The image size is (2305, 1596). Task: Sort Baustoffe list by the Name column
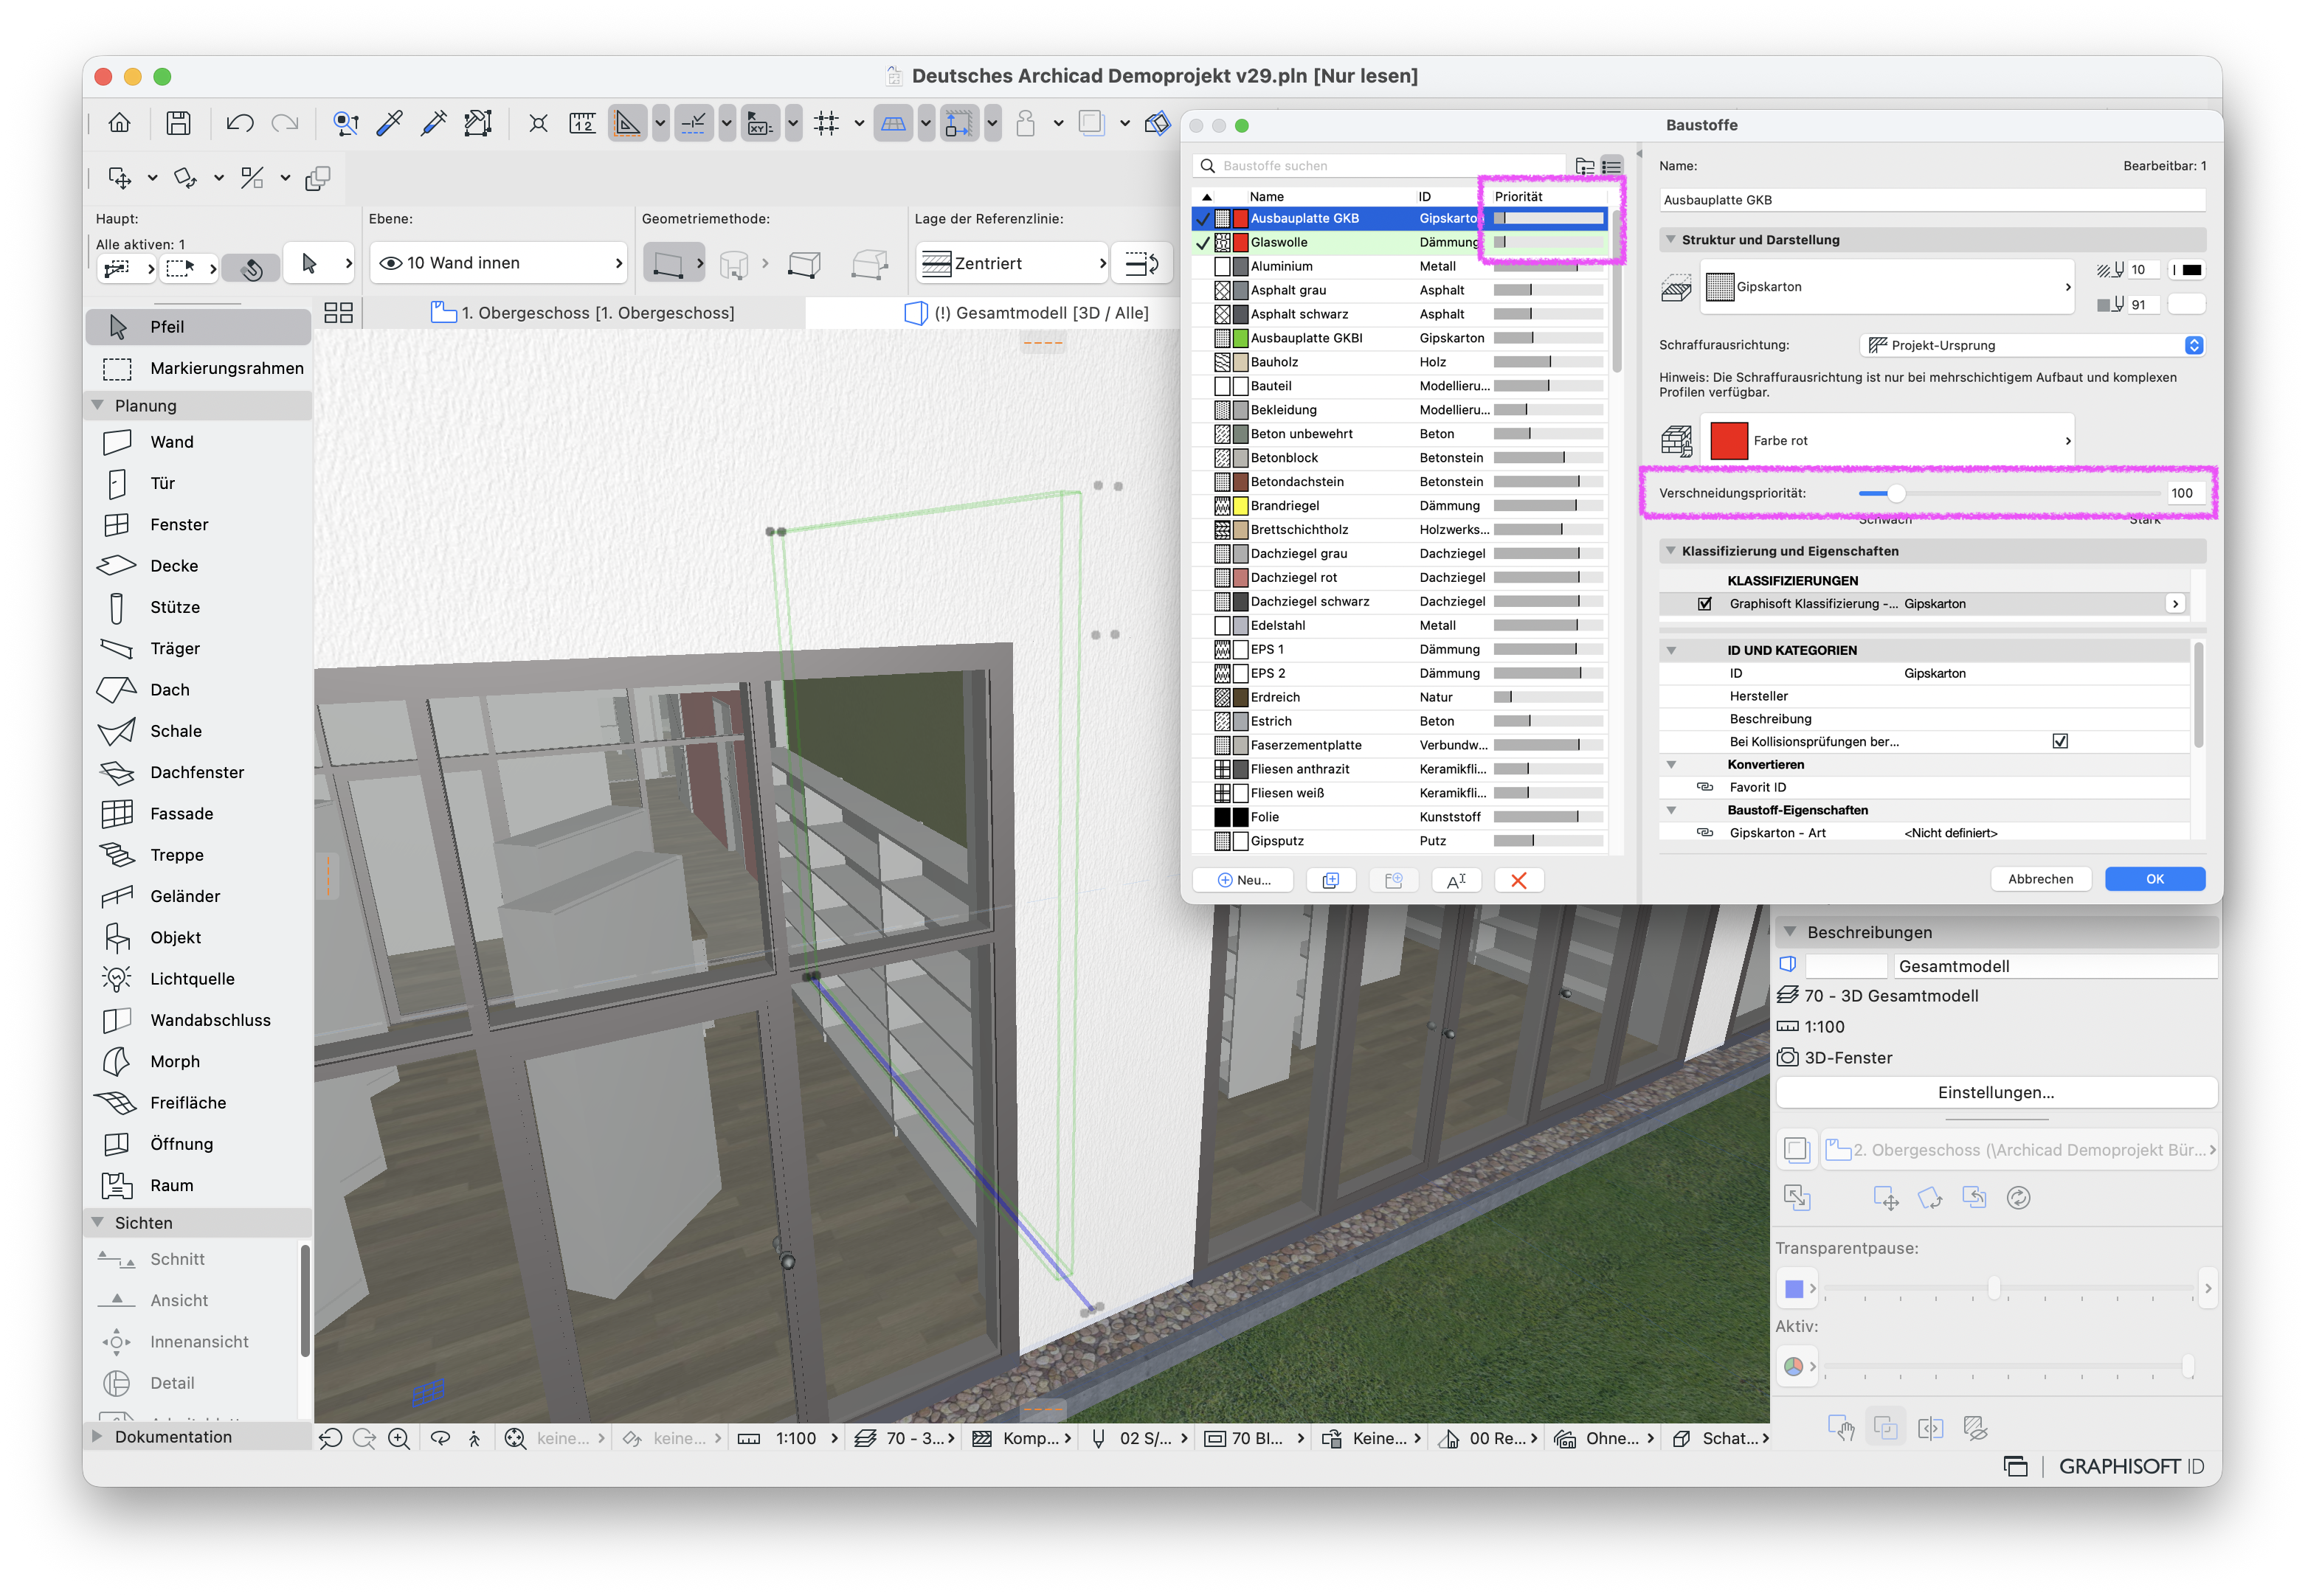[1267, 197]
